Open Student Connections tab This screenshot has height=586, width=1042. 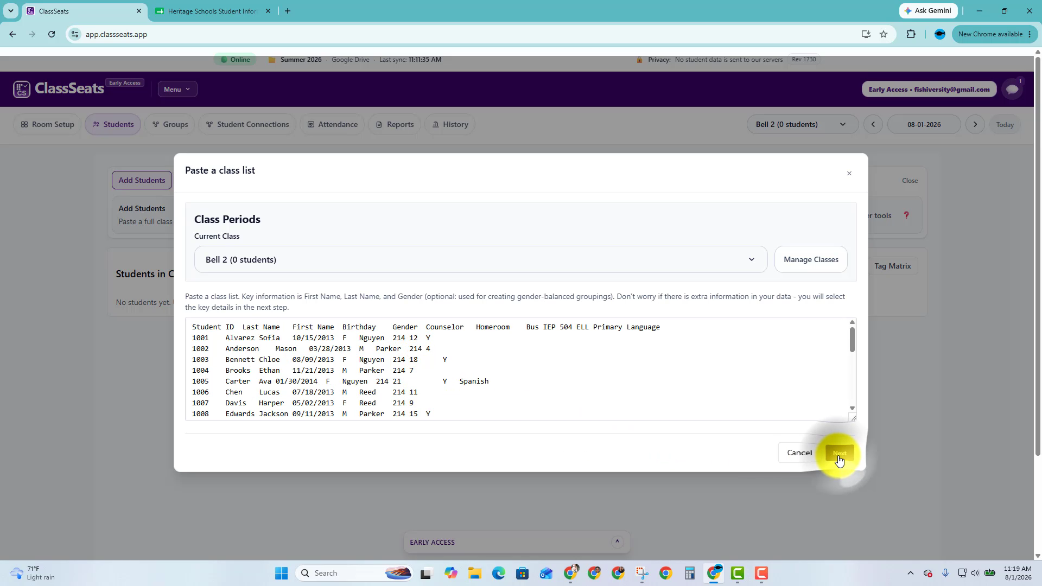point(247,125)
